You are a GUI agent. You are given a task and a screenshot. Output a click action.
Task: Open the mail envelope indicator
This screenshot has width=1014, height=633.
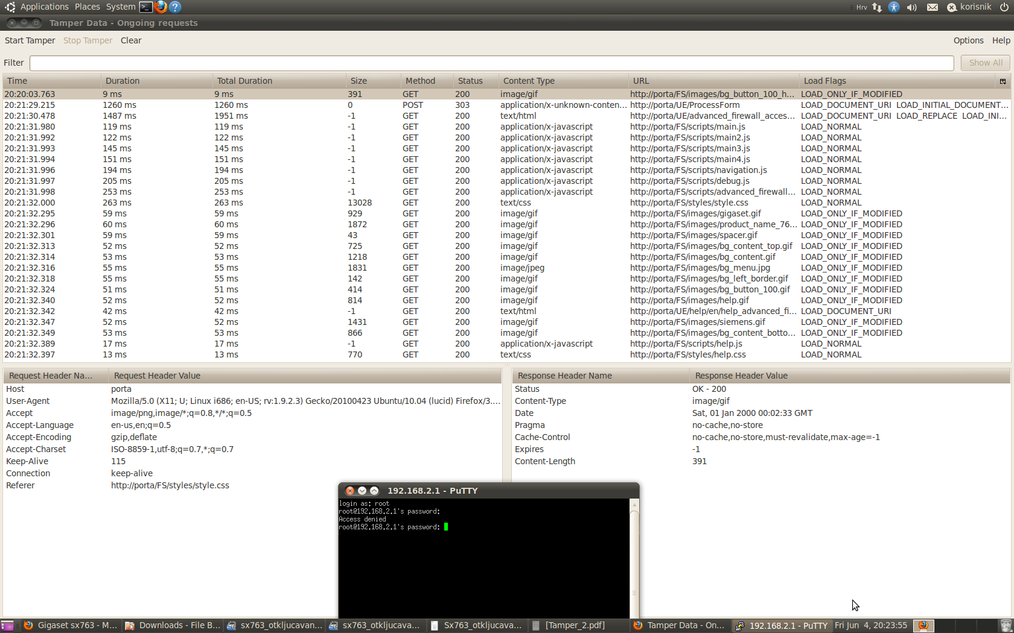click(933, 7)
